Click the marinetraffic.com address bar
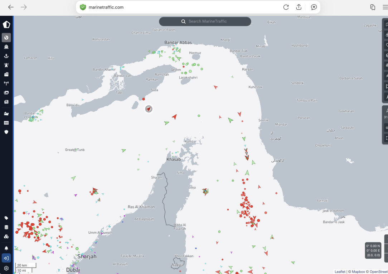 198,7
